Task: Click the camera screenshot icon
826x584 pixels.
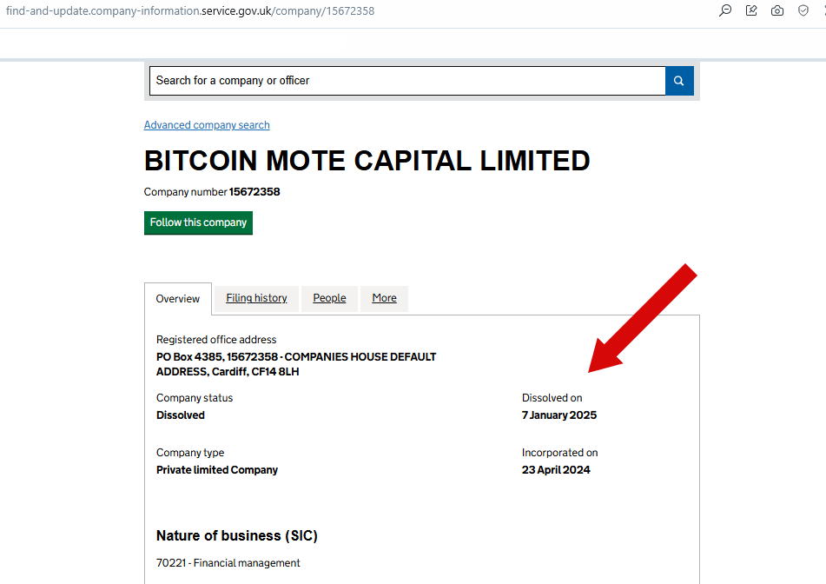Action: coord(777,10)
